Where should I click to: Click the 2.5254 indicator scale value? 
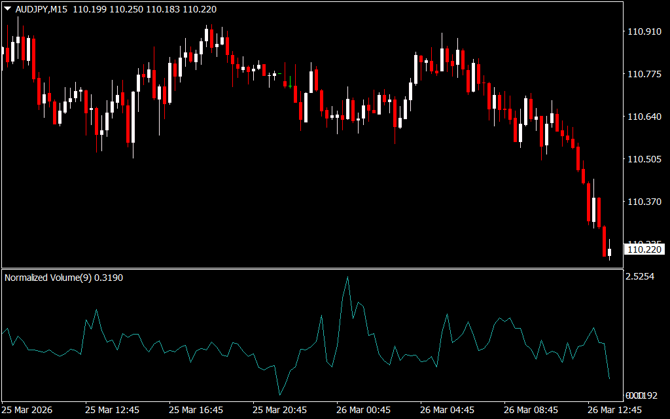[640, 277]
